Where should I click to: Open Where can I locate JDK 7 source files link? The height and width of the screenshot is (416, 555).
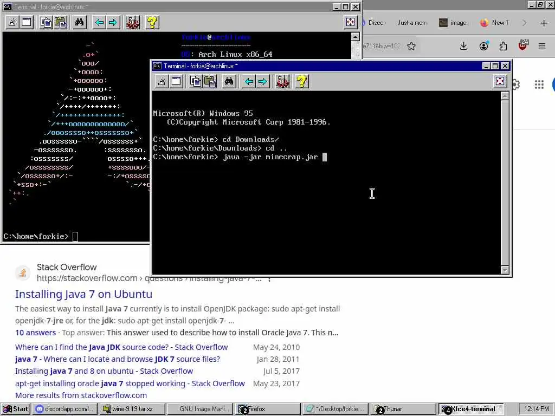pyautogui.click(x=118, y=359)
